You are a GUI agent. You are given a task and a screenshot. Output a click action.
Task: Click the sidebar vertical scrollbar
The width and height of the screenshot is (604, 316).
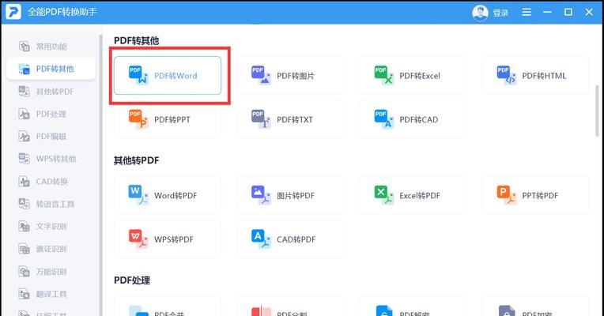[x=100, y=175]
